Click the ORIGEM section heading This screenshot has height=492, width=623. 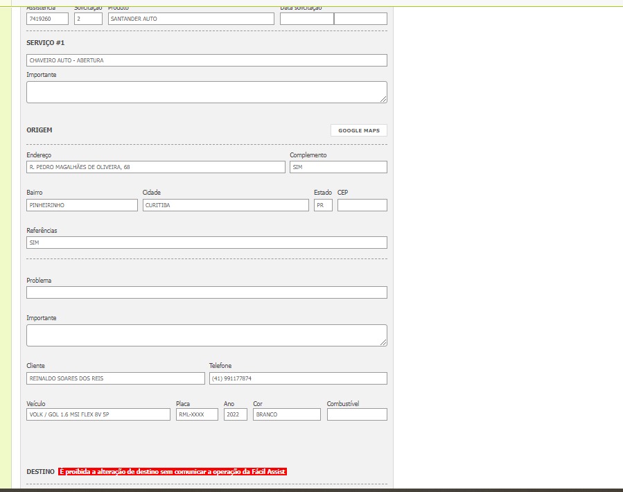[40, 130]
